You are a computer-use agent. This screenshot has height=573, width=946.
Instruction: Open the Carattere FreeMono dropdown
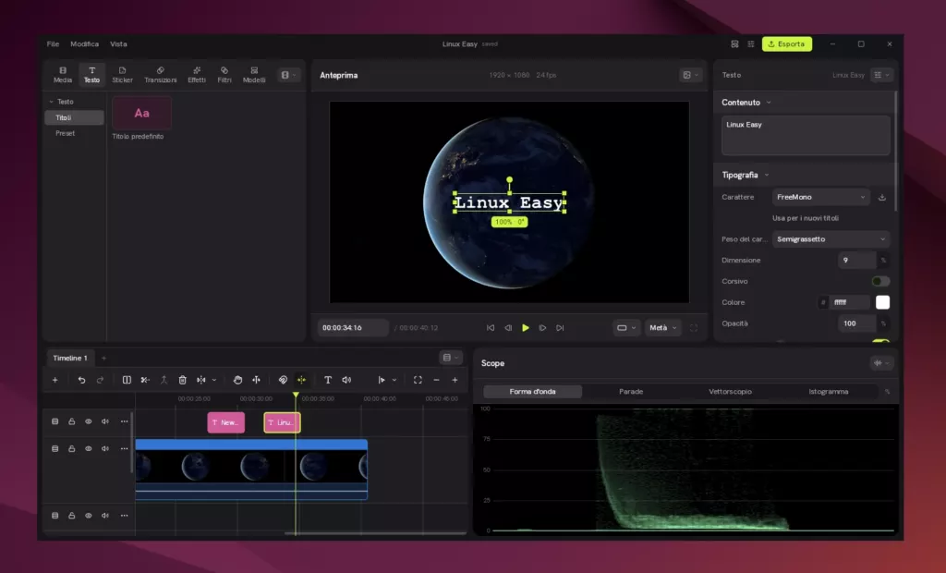821,197
